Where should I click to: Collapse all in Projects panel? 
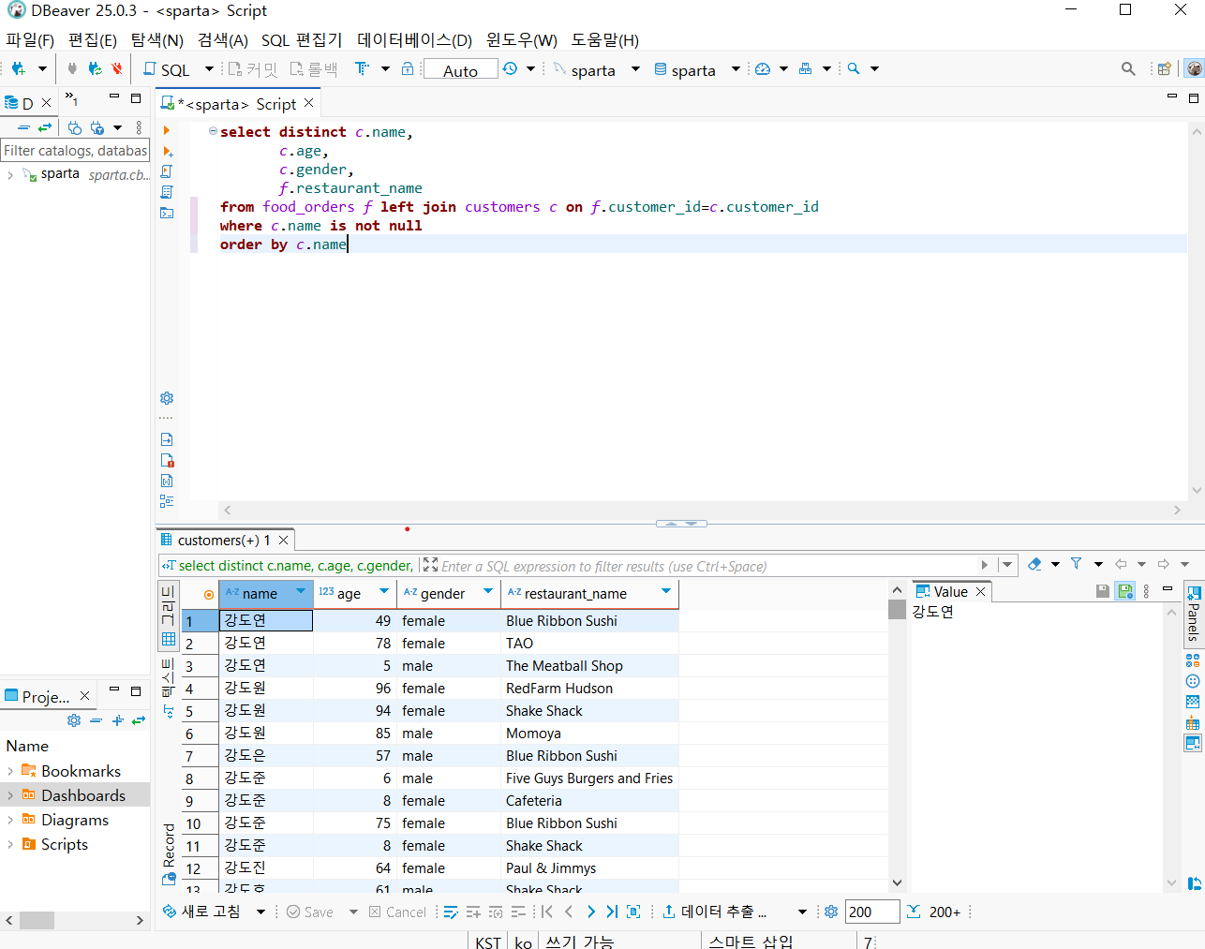pyautogui.click(x=96, y=720)
